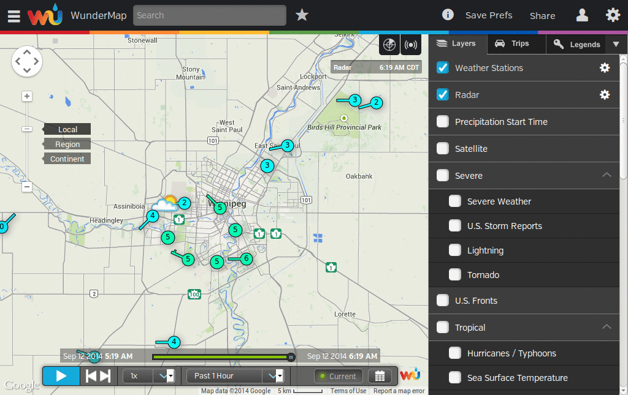Open Weather Stations settings gear

point(604,67)
